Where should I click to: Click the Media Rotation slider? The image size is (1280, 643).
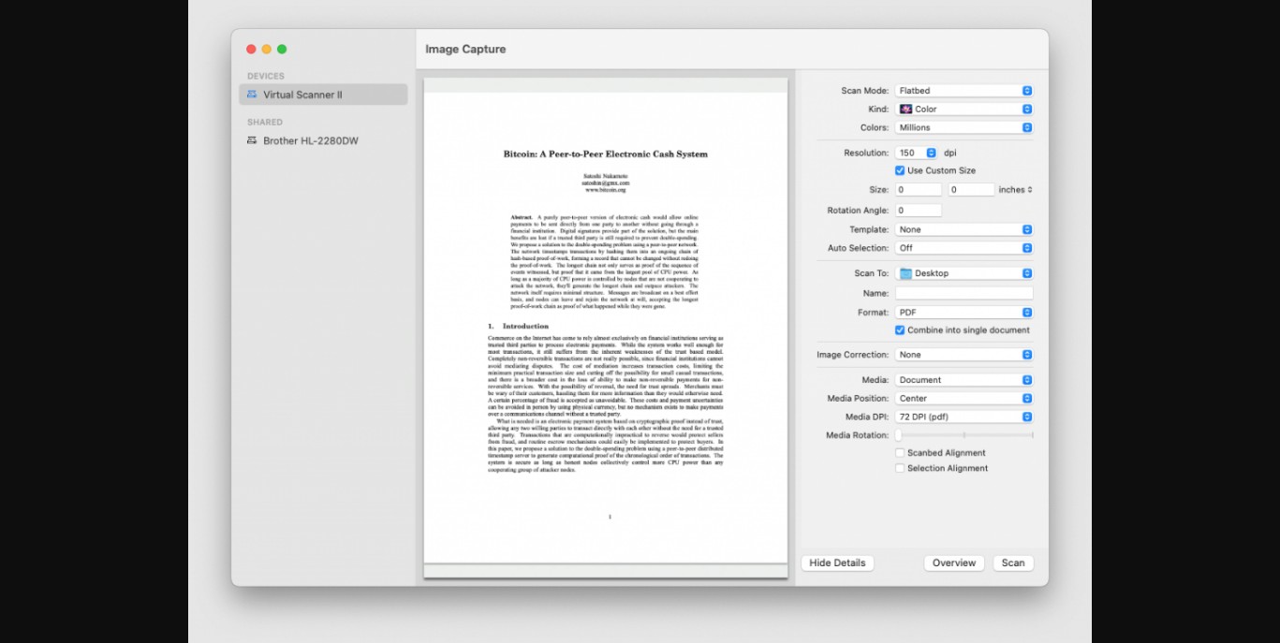pyautogui.click(x=964, y=435)
